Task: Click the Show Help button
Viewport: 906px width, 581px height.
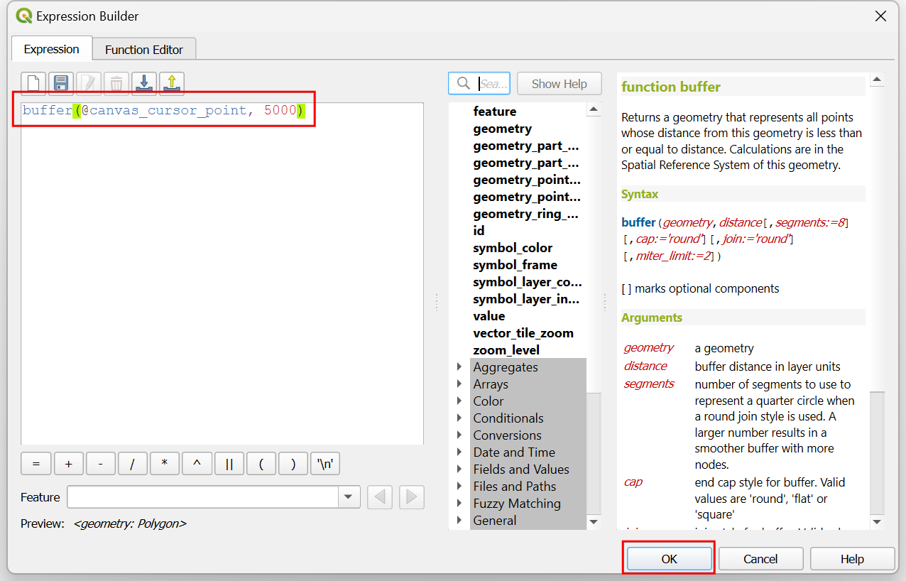Action: [x=559, y=84]
